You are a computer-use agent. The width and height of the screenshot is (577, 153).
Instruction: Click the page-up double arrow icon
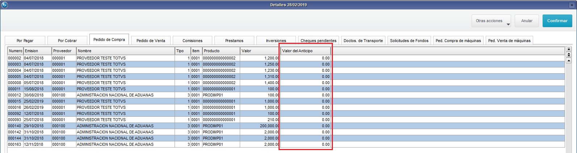(569, 55)
